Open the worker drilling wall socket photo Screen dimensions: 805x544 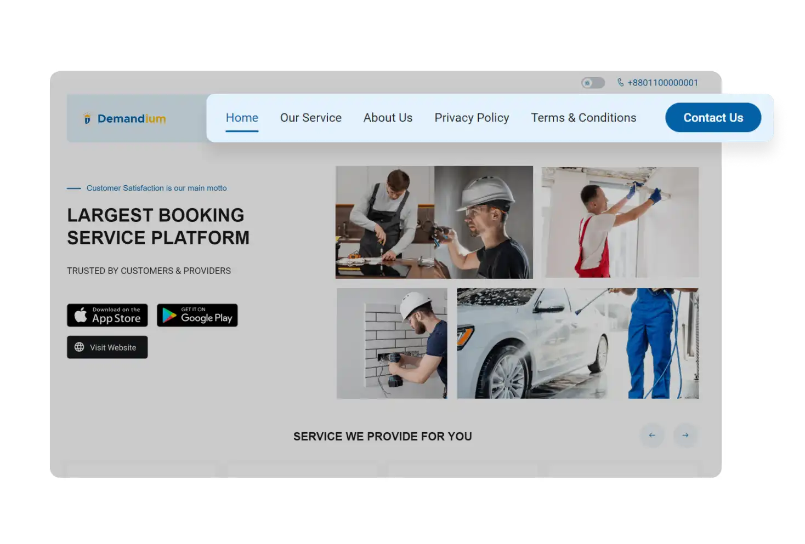pos(392,343)
